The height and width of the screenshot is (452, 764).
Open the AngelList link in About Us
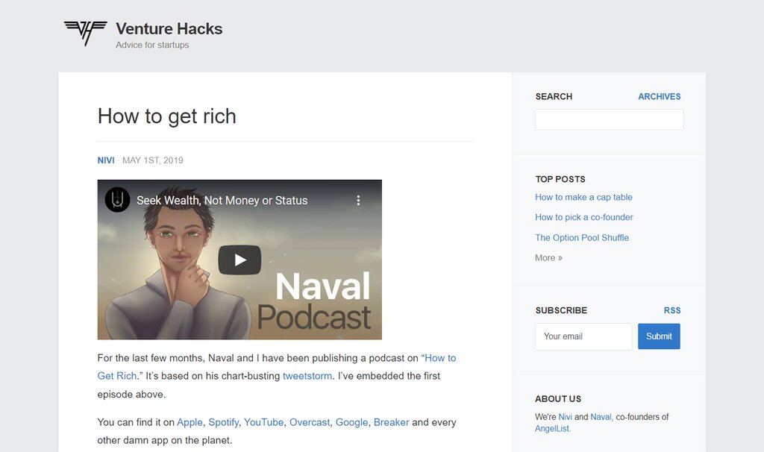pyautogui.click(x=552, y=429)
